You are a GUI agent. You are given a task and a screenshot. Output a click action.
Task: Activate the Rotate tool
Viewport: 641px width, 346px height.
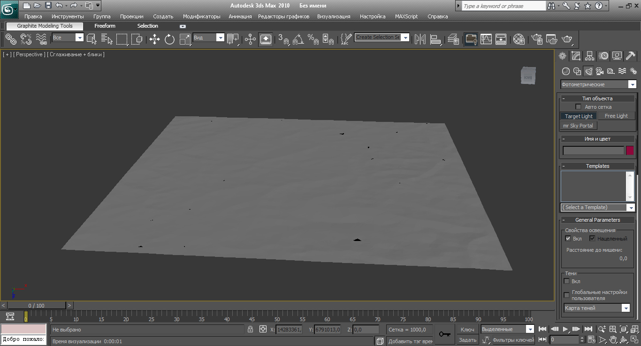click(x=169, y=39)
